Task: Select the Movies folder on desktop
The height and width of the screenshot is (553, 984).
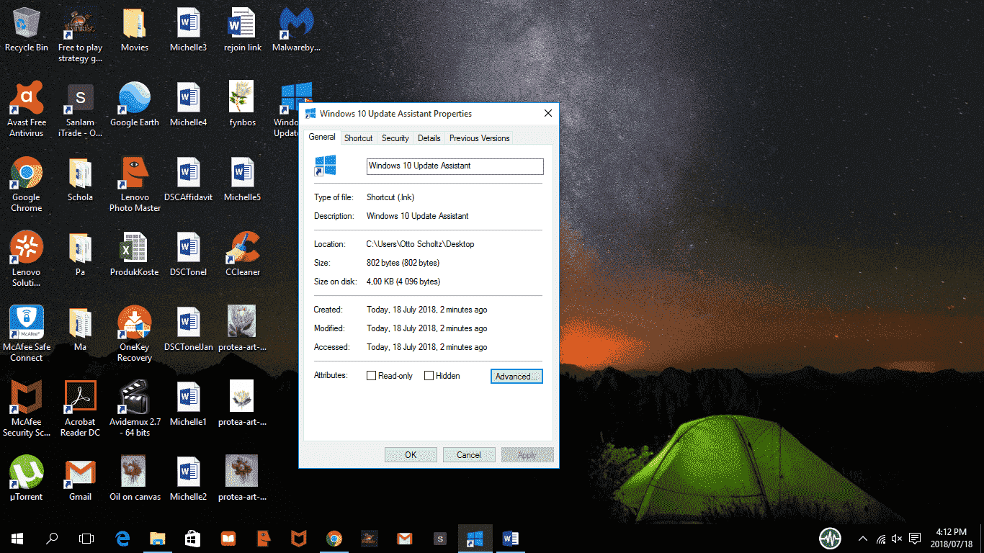Action: (135, 30)
